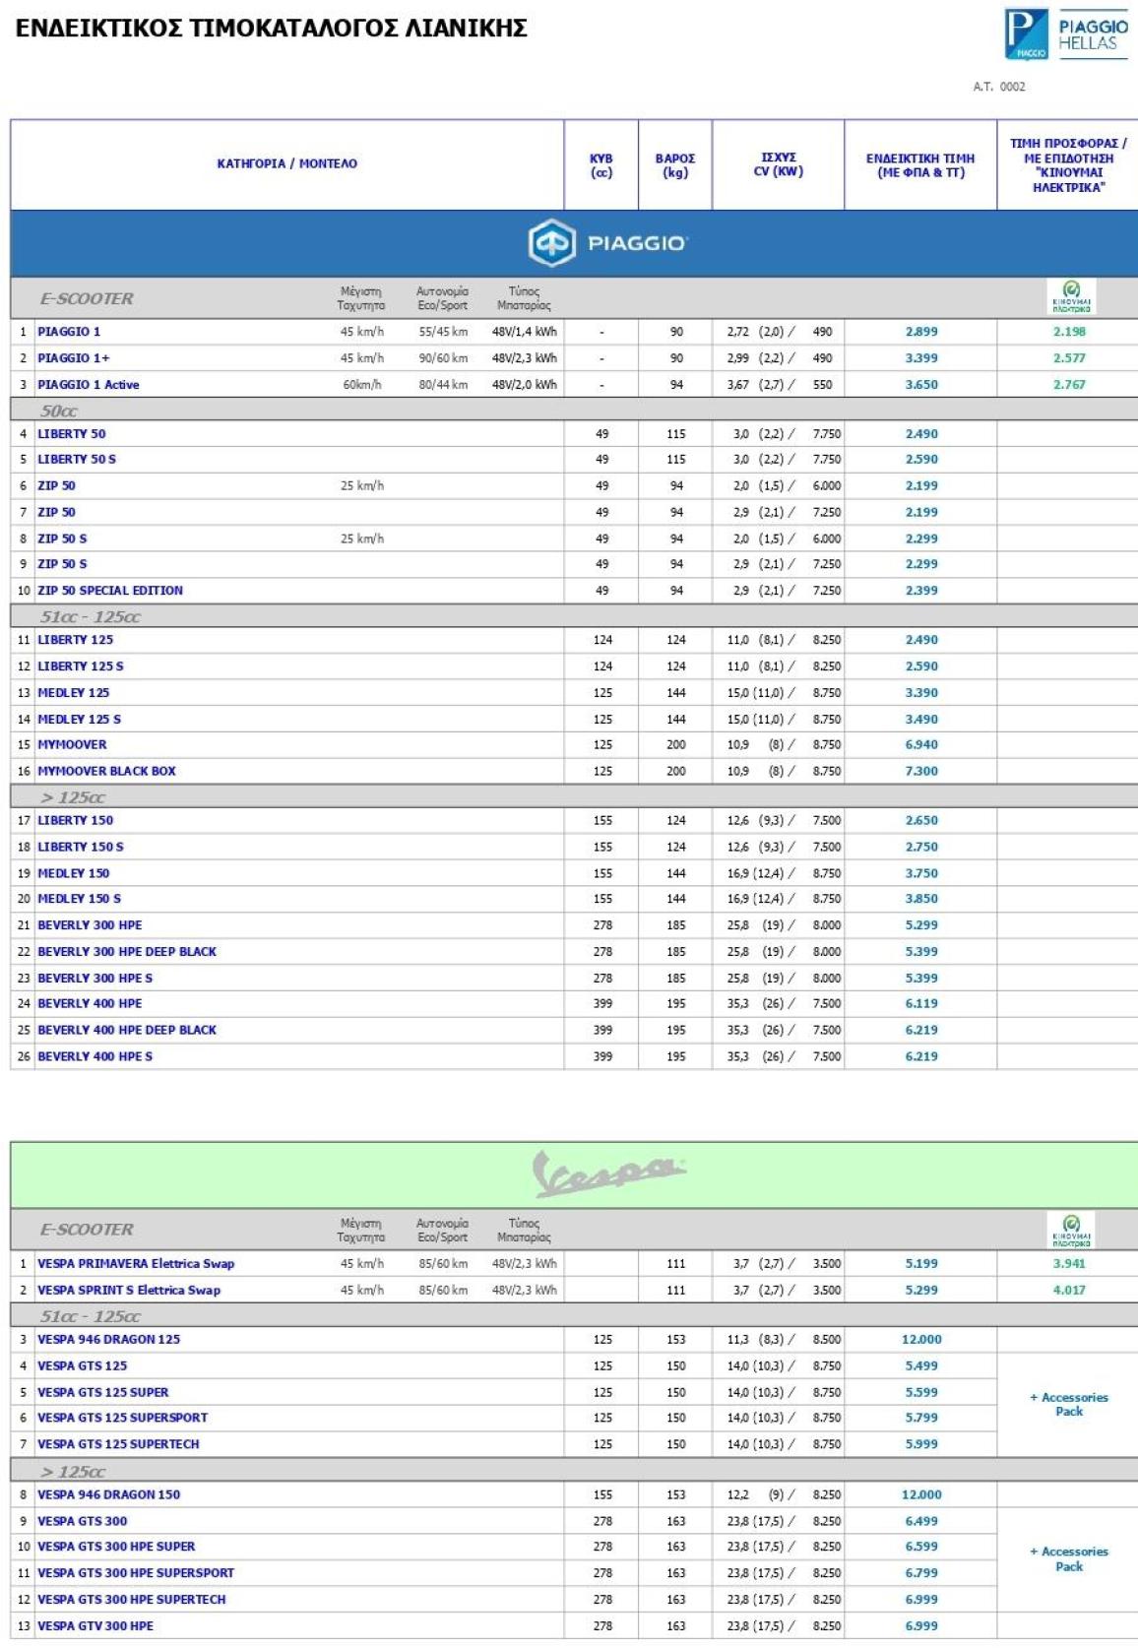Image resolution: width=1138 pixels, height=1648 pixels.
Task: Open the PIAGGIO 1 Active model link
Action: pyautogui.click(x=88, y=385)
